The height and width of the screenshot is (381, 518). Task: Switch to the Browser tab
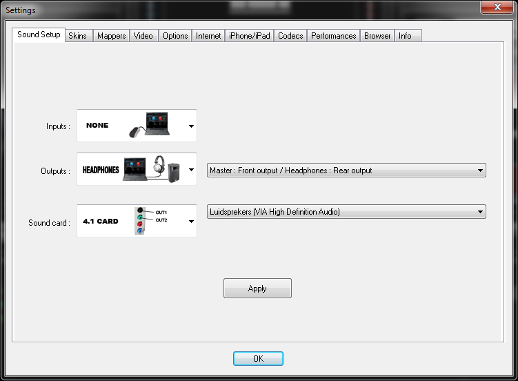tap(377, 36)
